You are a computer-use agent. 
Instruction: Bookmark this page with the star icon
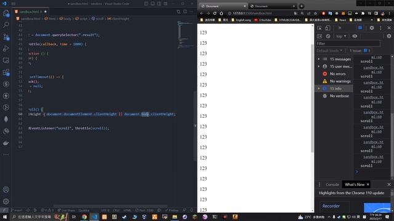tap(315, 14)
